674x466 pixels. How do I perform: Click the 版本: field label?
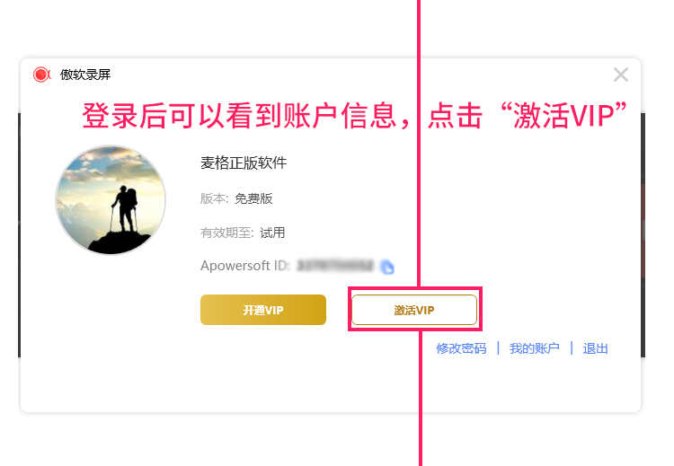point(215,198)
